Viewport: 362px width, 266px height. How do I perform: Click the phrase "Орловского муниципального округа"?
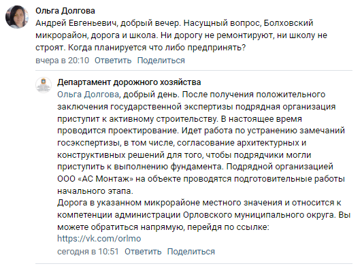pos(259,215)
